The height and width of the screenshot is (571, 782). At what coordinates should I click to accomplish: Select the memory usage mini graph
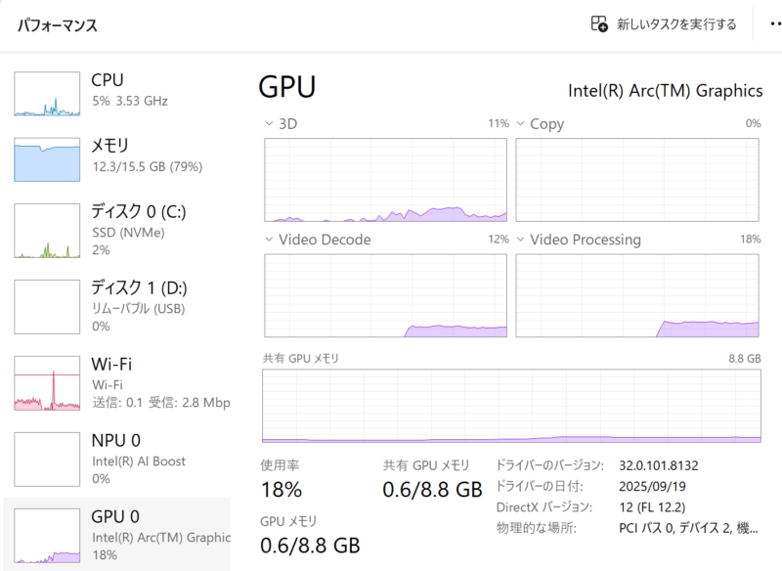[46, 158]
